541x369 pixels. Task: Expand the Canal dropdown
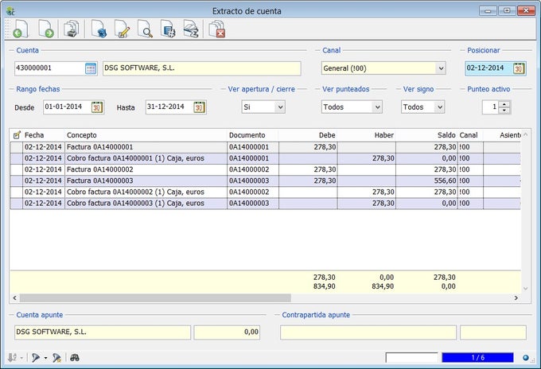pos(440,68)
